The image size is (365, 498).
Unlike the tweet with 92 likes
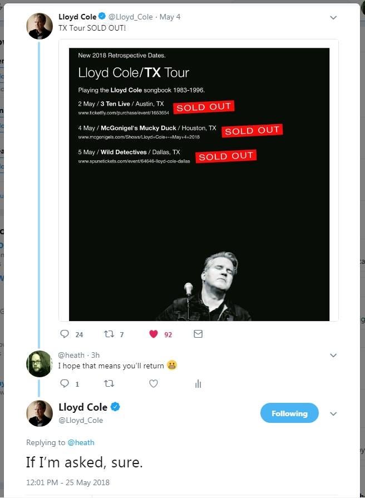tap(154, 334)
